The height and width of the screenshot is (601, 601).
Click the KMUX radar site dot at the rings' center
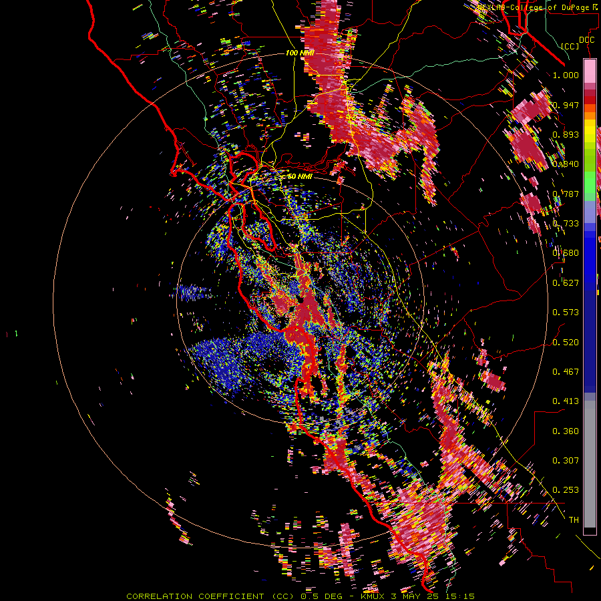point(301,300)
